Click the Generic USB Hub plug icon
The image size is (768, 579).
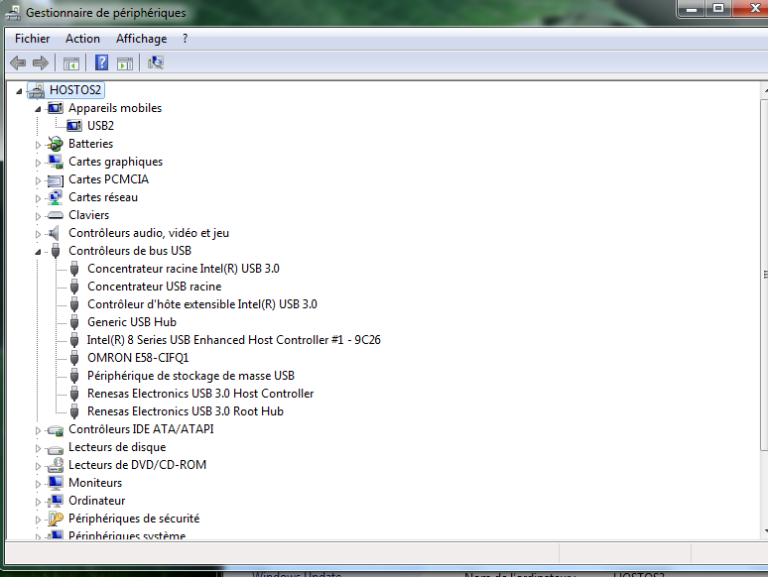click(74, 322)
